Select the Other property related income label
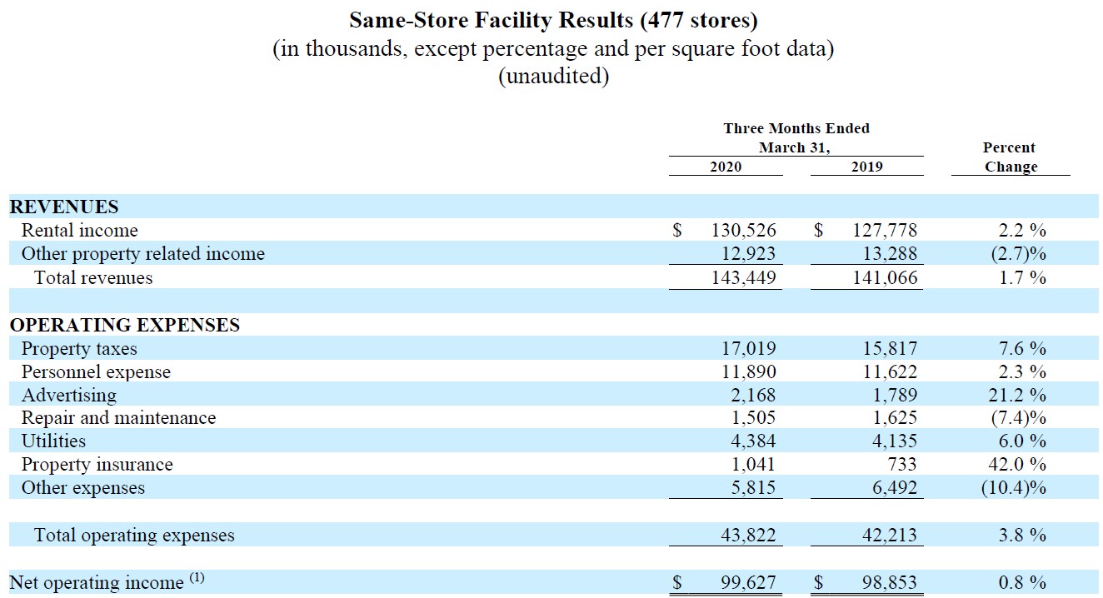The width and height of the screenshot is (1103, 598). coord(142,253)
